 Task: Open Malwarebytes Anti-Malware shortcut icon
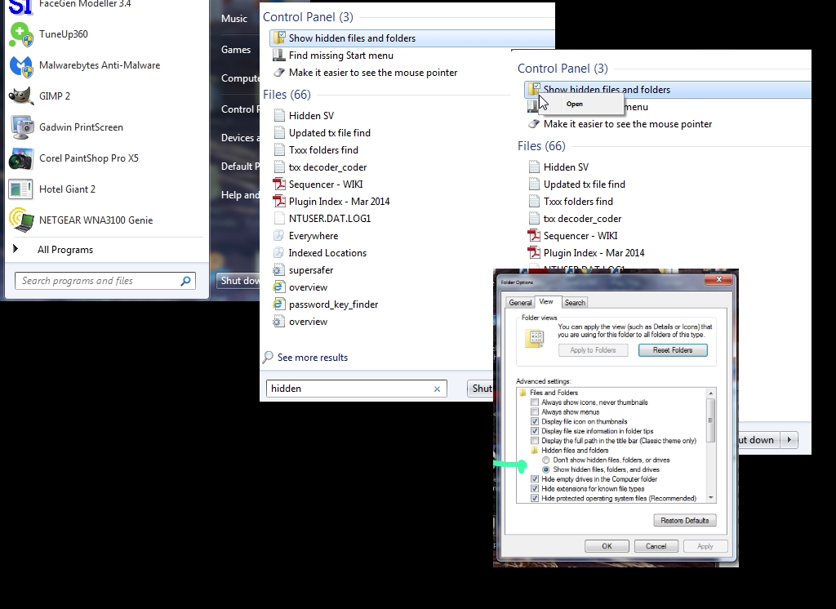(x=21, y=65)
